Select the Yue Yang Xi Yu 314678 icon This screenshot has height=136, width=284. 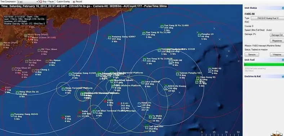(145, 60)
